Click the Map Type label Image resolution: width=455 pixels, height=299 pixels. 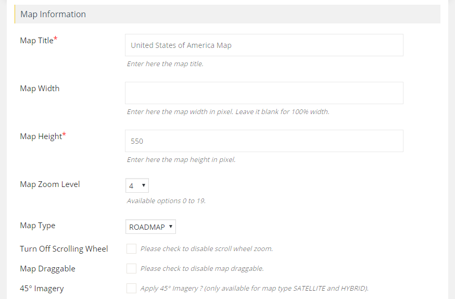click(37, 226)
